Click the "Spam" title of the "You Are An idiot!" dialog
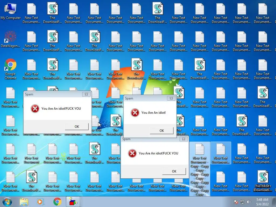Image resolution: width=276 pixels, height=207 pixels. point(129,98)
